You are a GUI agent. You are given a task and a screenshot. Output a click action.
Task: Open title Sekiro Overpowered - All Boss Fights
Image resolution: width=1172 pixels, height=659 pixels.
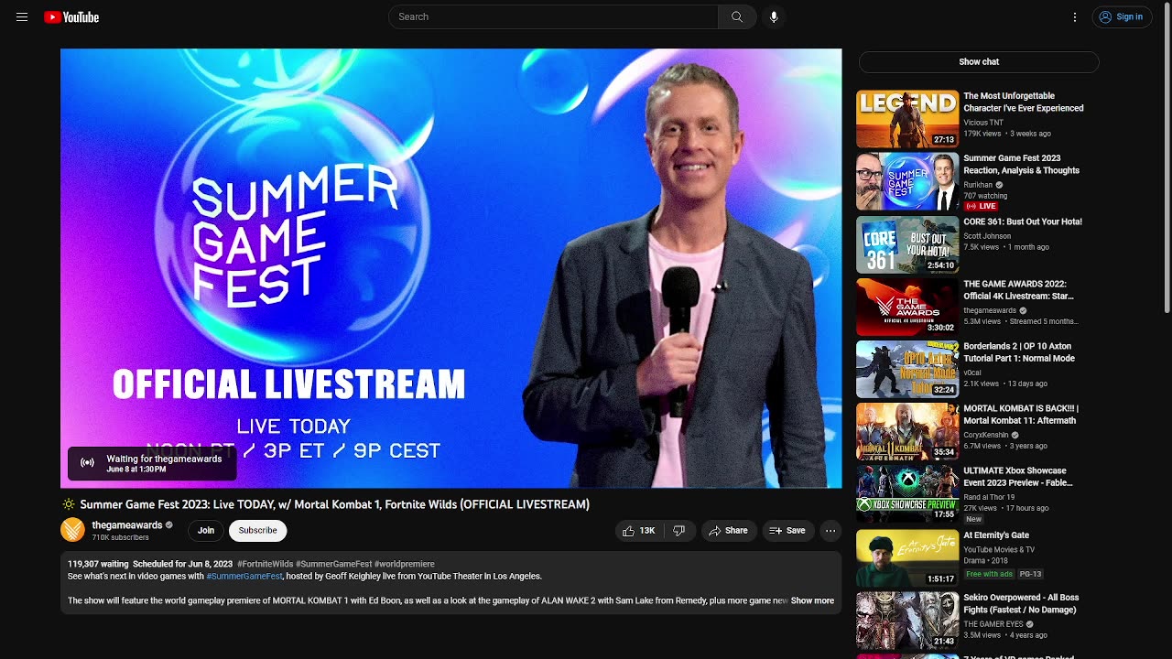pyautogui.click(x=1021, y=603)
